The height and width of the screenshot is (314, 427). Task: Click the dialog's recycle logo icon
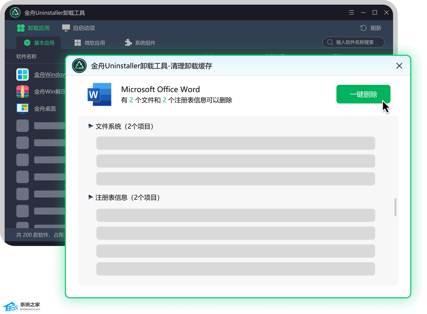(x=79, y=66)
